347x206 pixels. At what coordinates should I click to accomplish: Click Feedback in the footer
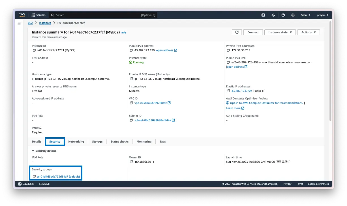pos(44,184)
